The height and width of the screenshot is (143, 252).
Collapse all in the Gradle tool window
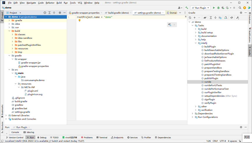point(215,18)
